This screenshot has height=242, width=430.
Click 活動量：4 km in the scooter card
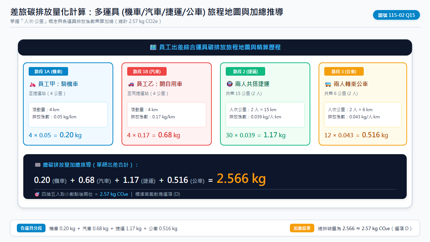tap(46, 110)
